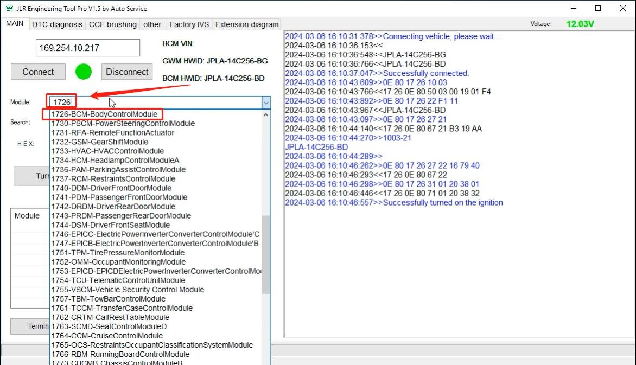Select 1765-OCS occupant classification module
The width and height of the screenshot is (636, 365).
156,345
